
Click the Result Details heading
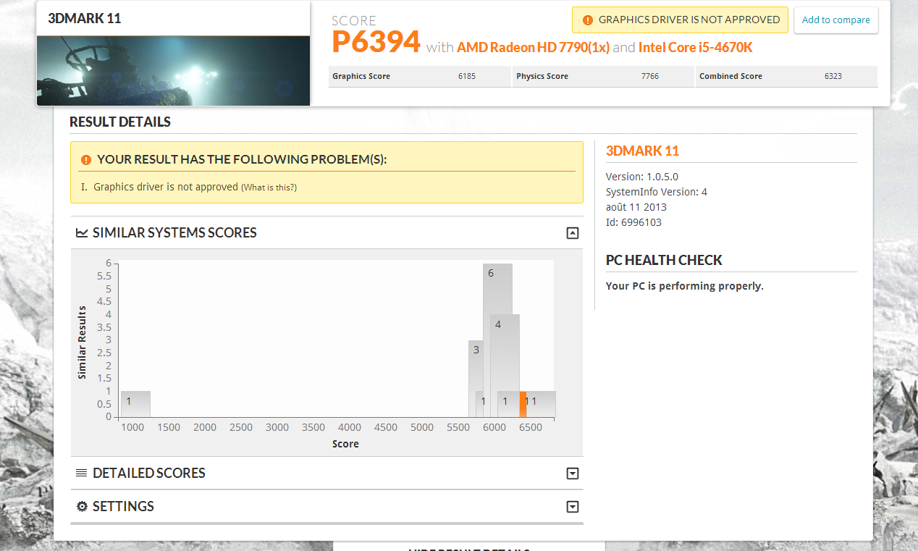[120, 122]
